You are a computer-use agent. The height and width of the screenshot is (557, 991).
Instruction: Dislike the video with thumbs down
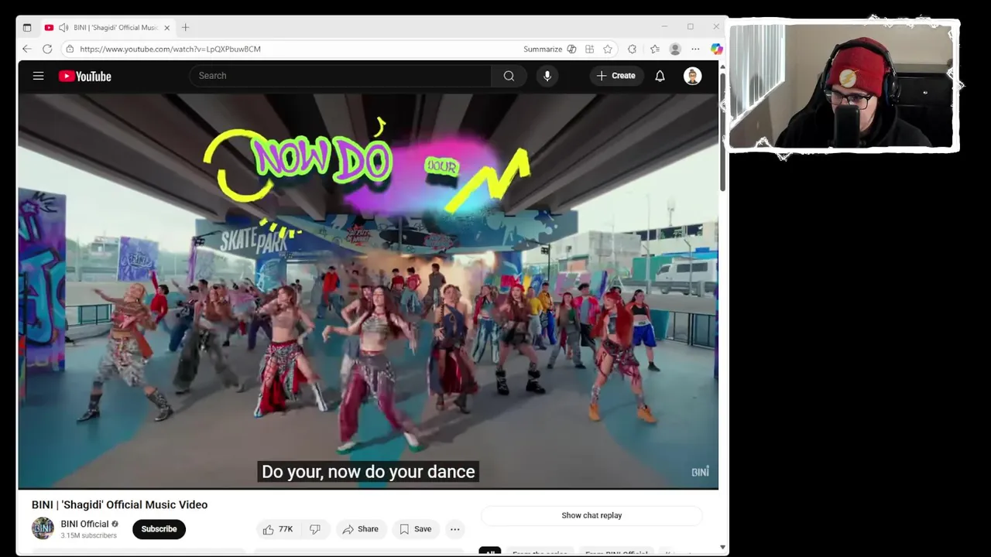click(x=315, y=529)
